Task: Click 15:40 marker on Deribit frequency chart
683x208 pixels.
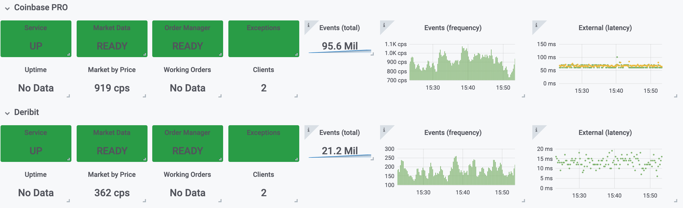Action: 463,192
